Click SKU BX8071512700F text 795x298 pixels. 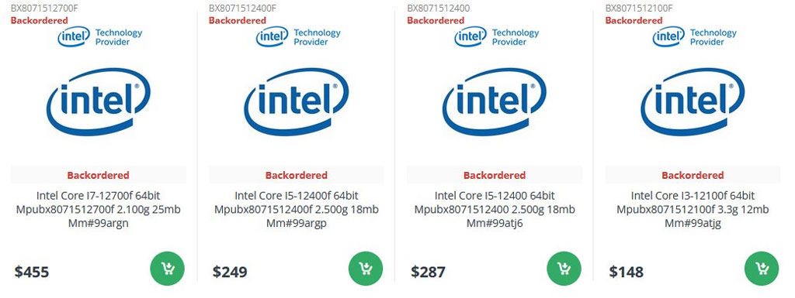[44, 8]
